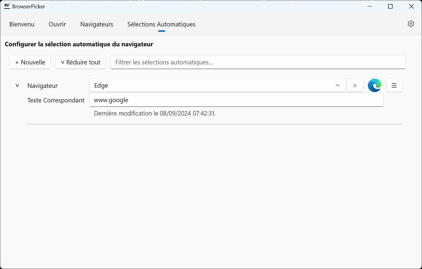Click the Dernière modification timestamp text
The image size is (422, 269).
(155, 113)
